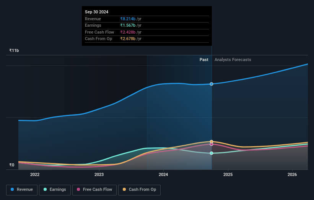Click the orange Cash From Op data point
Screen dimensions: 314x200
click(212, 142)
